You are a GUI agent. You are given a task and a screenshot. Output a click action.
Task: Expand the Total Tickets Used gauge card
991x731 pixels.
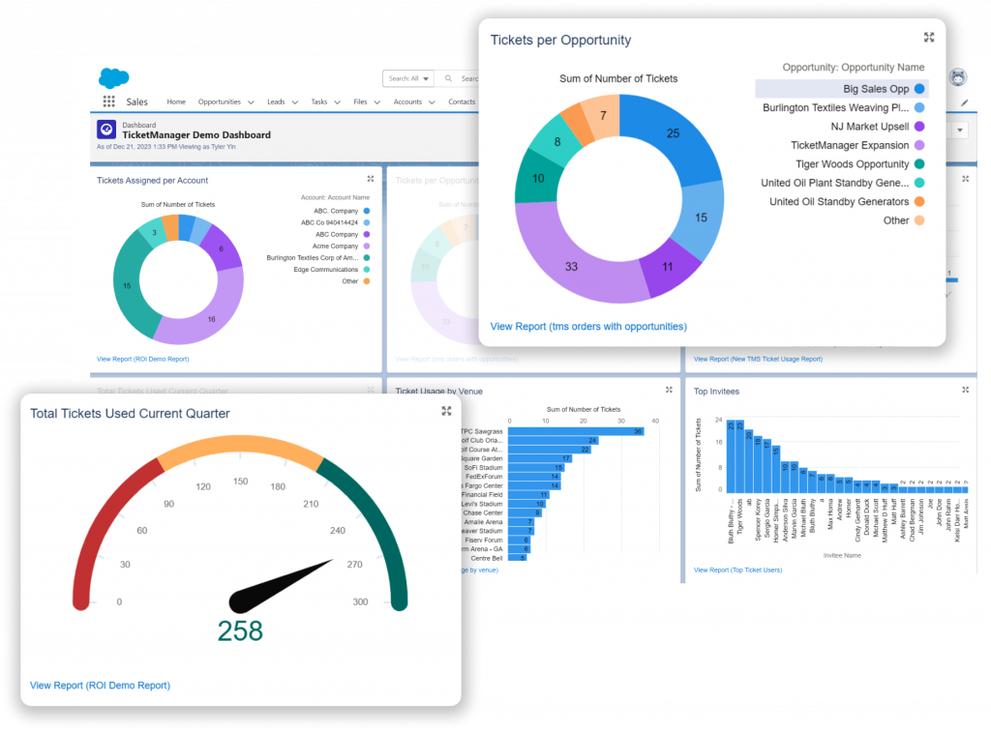pyautogui.click(x=446, y=411)
